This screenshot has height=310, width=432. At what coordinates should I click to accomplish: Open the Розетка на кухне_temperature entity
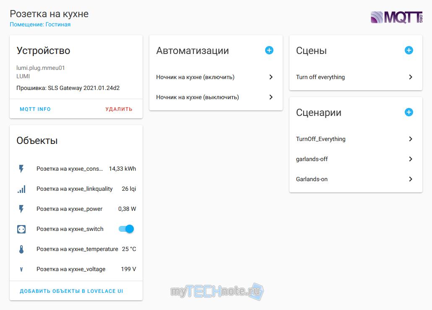tap(76, 249)
